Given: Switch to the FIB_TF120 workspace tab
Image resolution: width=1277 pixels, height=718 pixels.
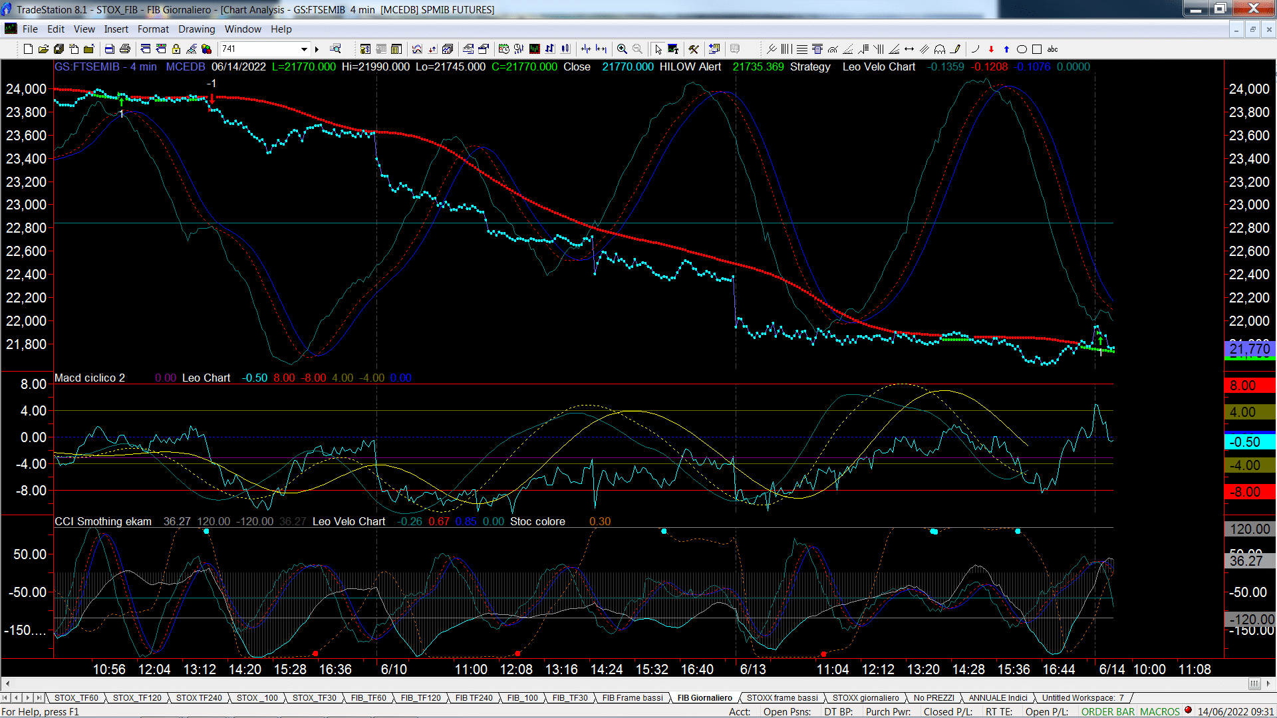Looking at the screenshot, I should [420, 697].
